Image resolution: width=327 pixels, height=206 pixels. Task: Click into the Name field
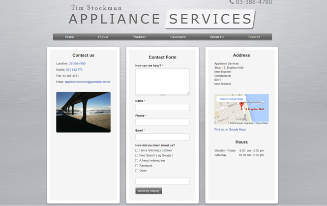pos(162,107)
